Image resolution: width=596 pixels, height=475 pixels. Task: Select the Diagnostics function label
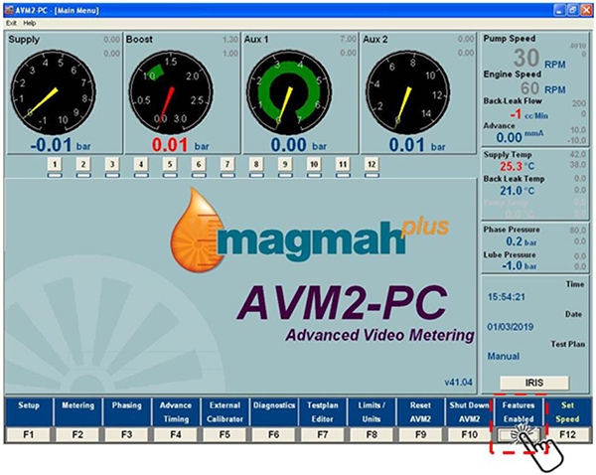[x=274, y=411]
